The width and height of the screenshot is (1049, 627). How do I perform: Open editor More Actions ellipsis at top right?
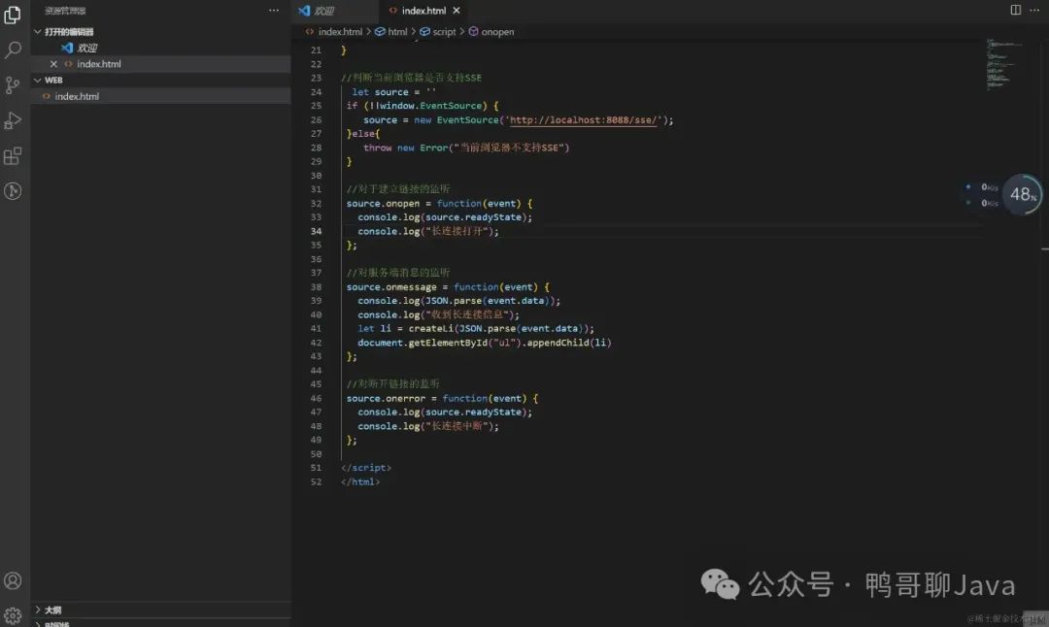1034,10
